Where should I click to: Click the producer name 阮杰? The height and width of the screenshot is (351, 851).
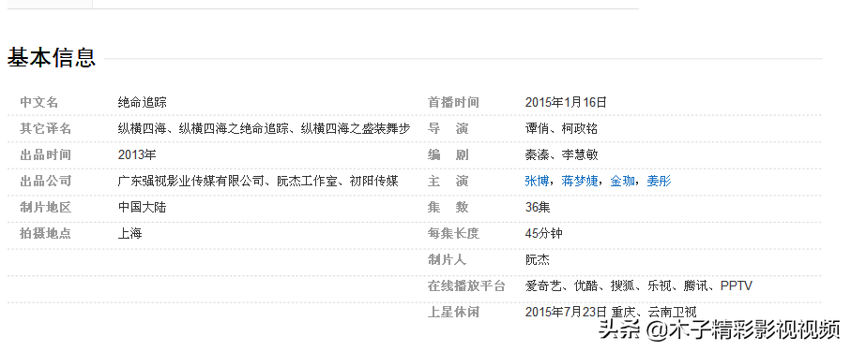(537, 260)
